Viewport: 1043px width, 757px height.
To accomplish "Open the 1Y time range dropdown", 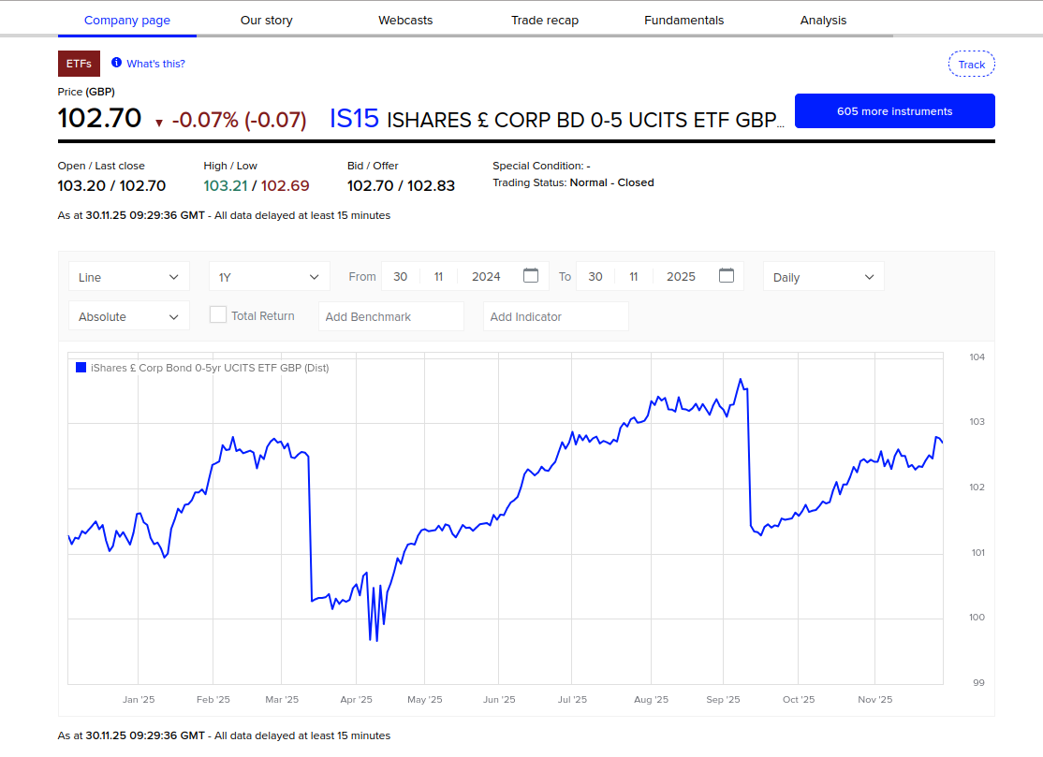I will 270,277.
